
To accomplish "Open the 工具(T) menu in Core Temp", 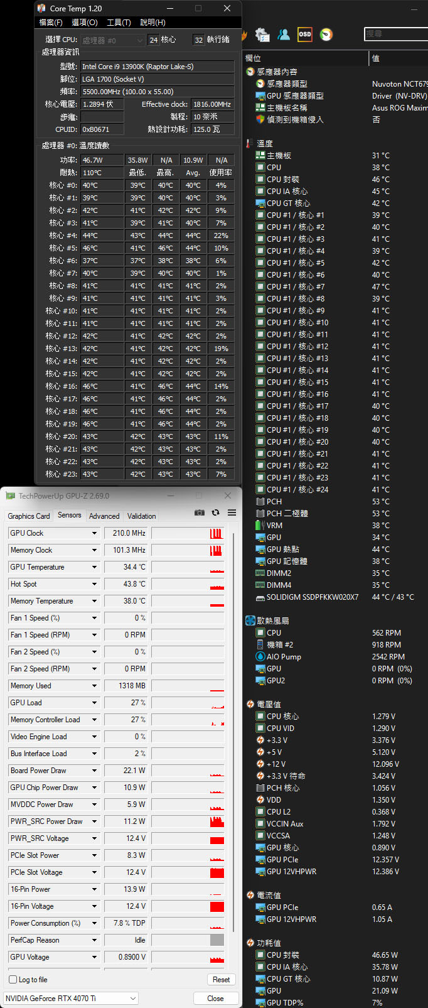I will (x=119, y=23).
